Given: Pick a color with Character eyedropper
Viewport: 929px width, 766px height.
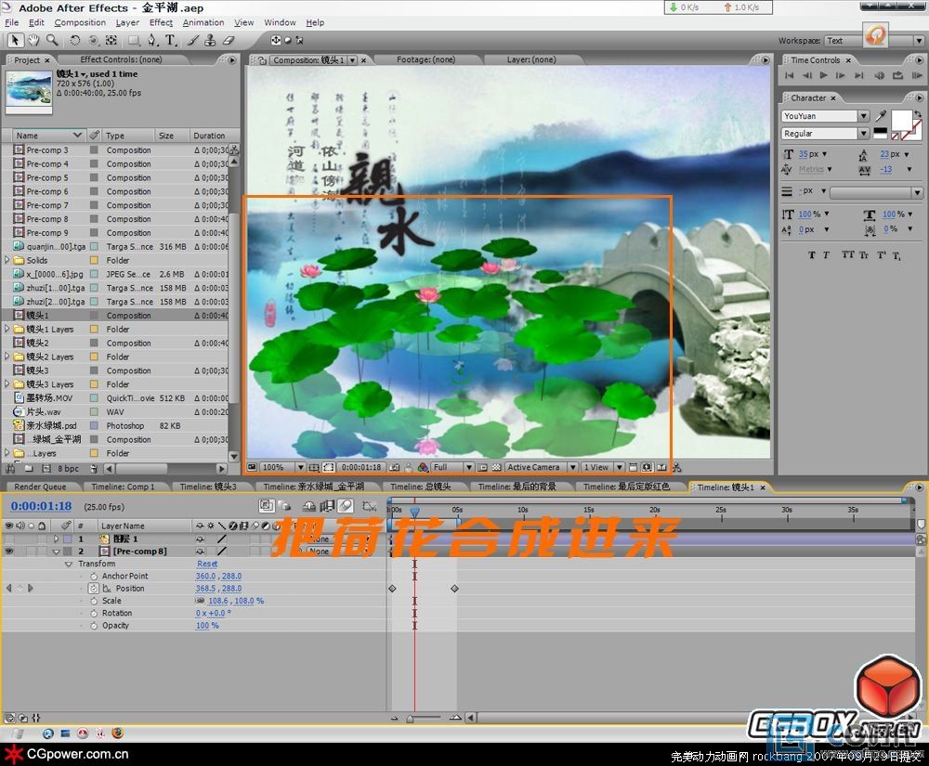Looking at the screenshot, I should [881, 115].
